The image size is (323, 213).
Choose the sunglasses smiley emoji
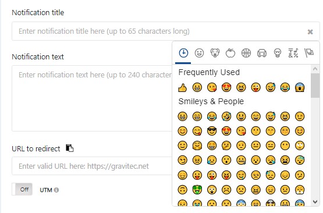(x=212, y=131)
